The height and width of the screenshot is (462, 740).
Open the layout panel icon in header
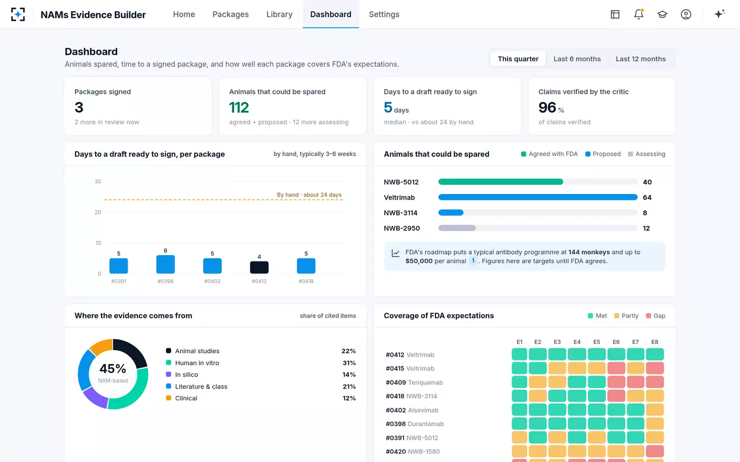pos(615,14)
